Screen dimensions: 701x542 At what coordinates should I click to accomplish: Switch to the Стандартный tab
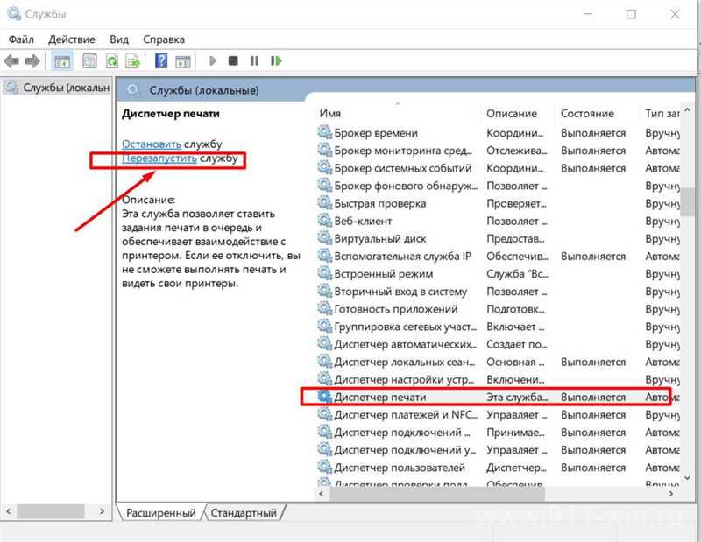(244, 513)
